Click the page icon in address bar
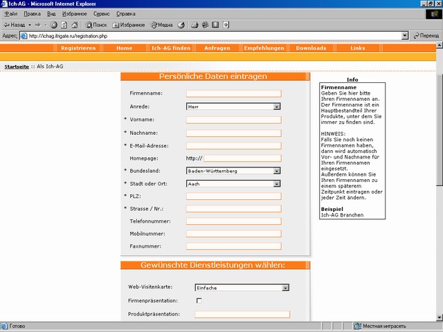 click(24, 36)
